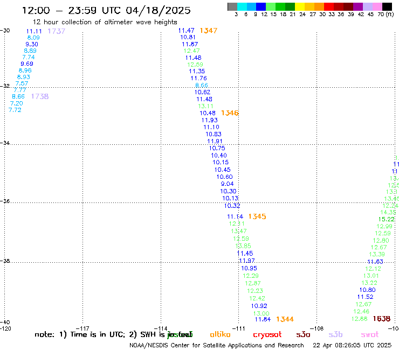Click the title date '04/18/2025'
Image resolution: width=399 pixels, height=350 pixels.
[x=158, y=10]
